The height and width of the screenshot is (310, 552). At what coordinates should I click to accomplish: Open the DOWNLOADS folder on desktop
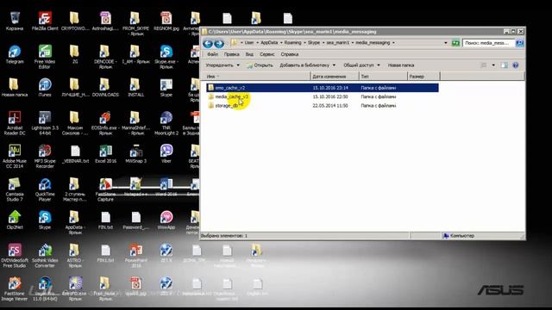(105, 88)
